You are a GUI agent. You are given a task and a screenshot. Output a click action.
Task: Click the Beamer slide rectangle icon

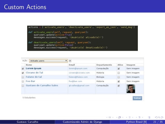(x=110, y=117)
